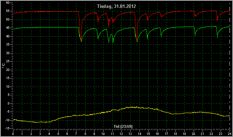
Task: Click the green curve's dip after hour 22
Action: [x=217, y=37]
